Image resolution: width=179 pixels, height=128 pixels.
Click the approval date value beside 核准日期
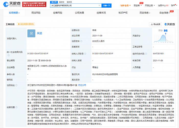(x=158, y=61)
